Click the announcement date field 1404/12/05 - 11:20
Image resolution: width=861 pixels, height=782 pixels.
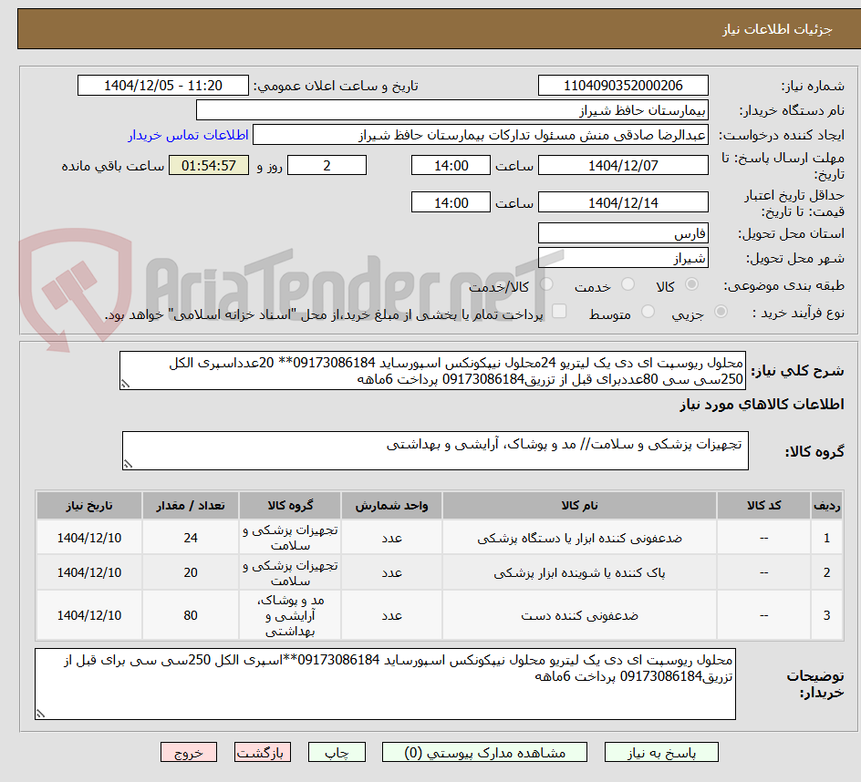tap(163, 86)
